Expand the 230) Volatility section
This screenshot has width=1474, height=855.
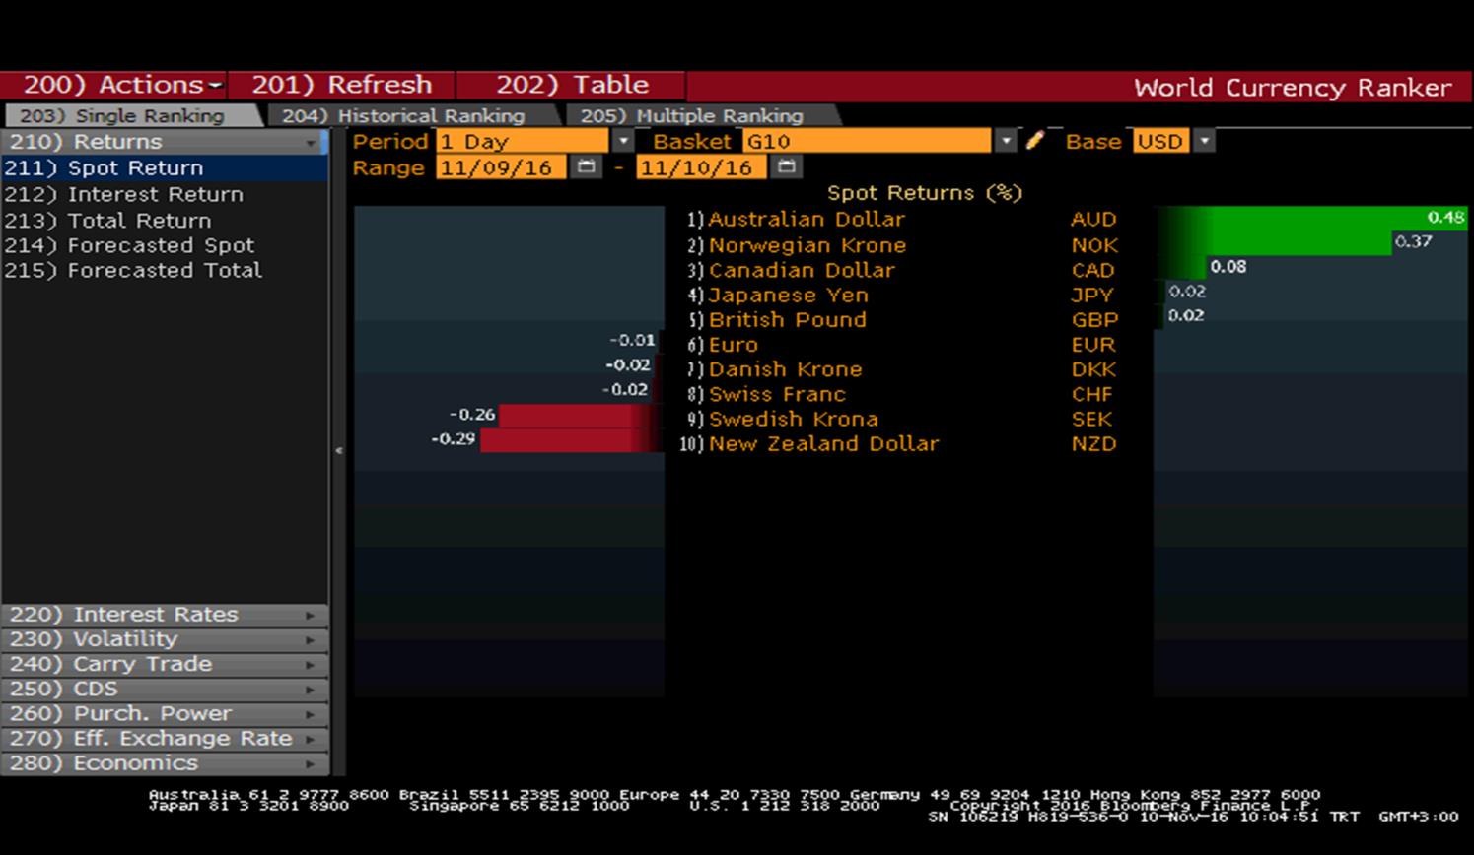click(x=164, y=639)
